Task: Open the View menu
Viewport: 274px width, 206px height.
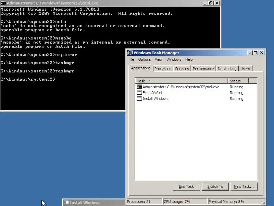Action: 159,59
